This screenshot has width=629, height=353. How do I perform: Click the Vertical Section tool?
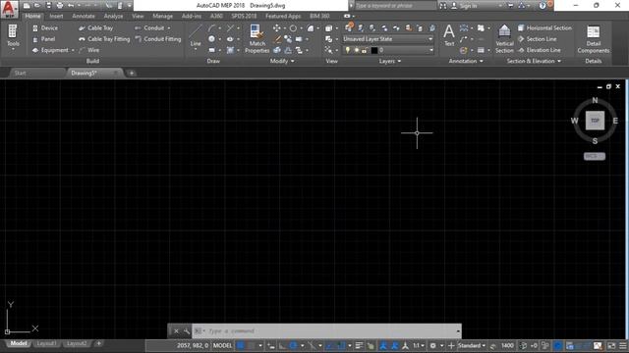[x=504, y=38]
